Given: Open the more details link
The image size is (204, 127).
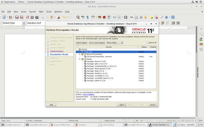Looking at the screenshot, I should pos(88,94).
